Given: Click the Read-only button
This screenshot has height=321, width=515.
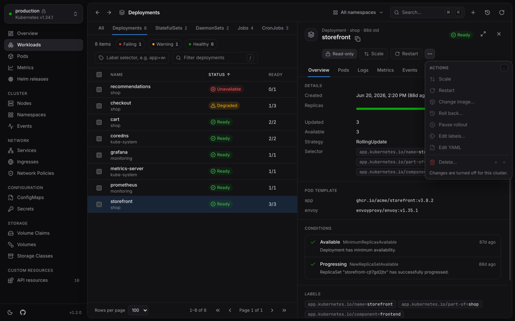Looking at the screenshot, I should 339,54.
